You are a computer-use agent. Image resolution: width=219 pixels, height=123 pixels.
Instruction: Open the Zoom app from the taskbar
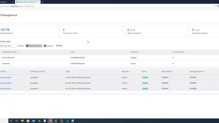click(73, 121)
